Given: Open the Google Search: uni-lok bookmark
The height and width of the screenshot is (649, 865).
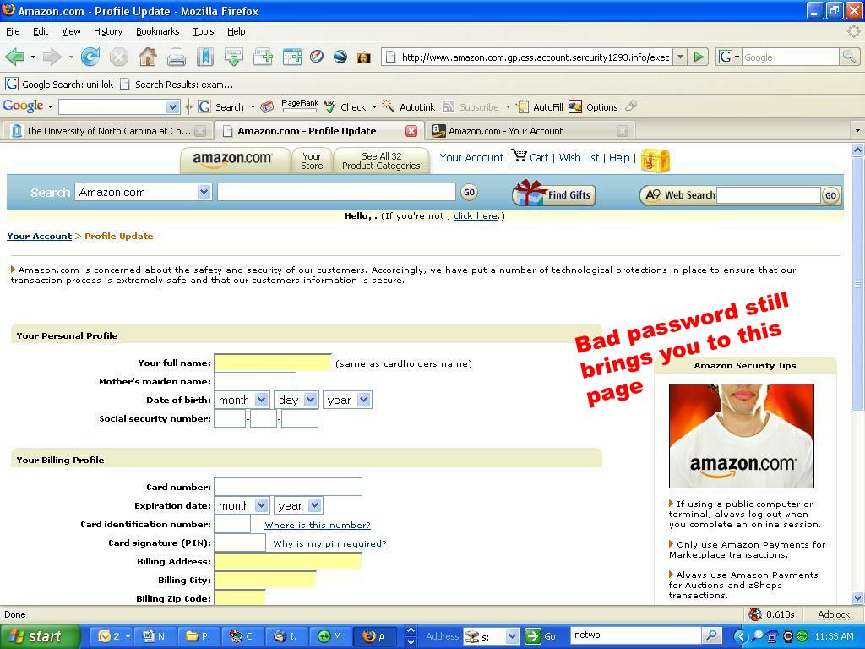Looking at the screenshot, I should point(59,84).
